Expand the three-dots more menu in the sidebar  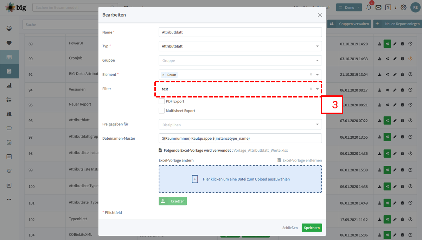[x=9, y=199]
